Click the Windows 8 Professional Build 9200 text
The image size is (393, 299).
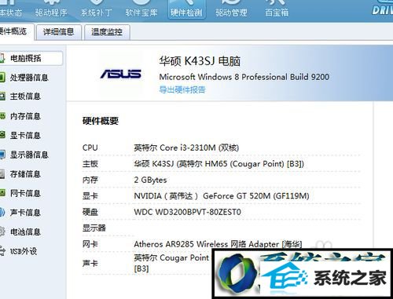tap(244, 77)
